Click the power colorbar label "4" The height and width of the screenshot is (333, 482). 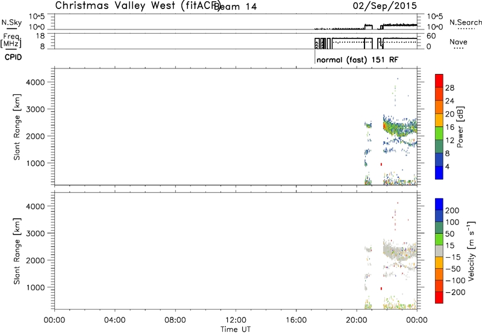point(447,166)
